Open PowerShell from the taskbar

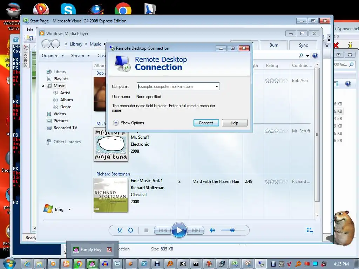coord(144,264)
